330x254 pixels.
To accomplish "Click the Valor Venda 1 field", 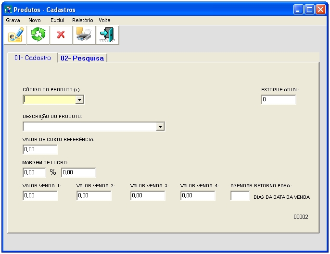I will tap(40, 196).
